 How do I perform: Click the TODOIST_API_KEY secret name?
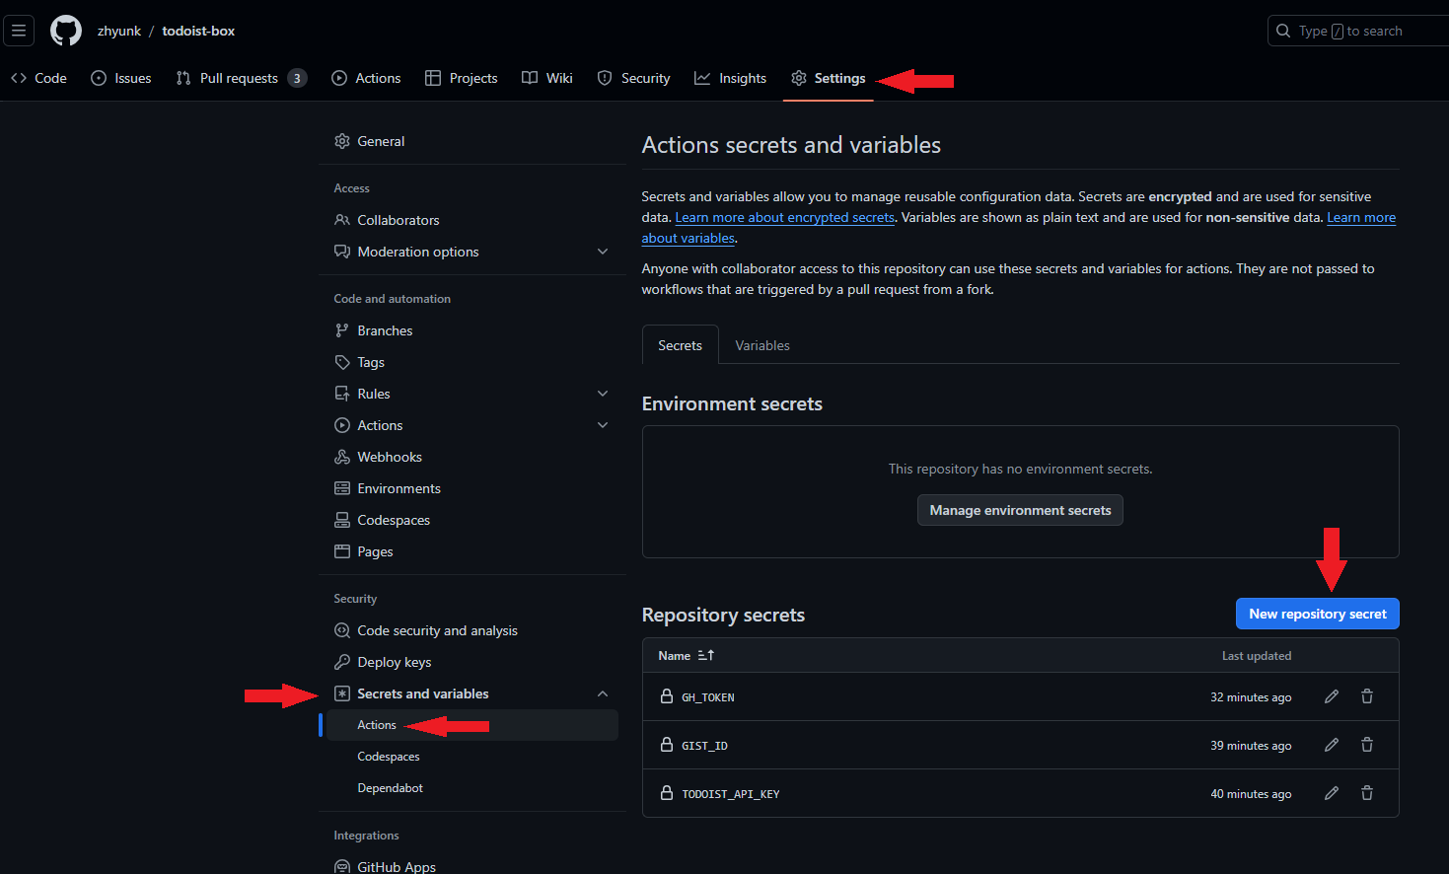pos(731,794)
